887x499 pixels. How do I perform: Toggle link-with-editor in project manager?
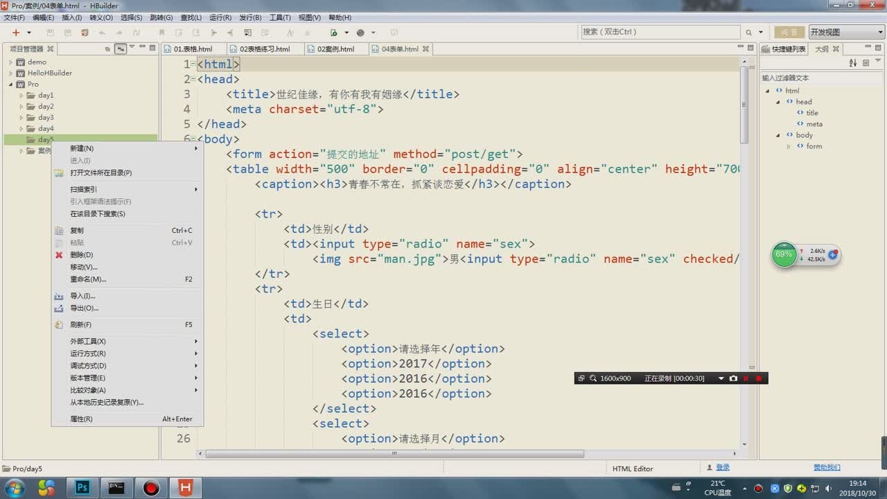click(120, 49)
